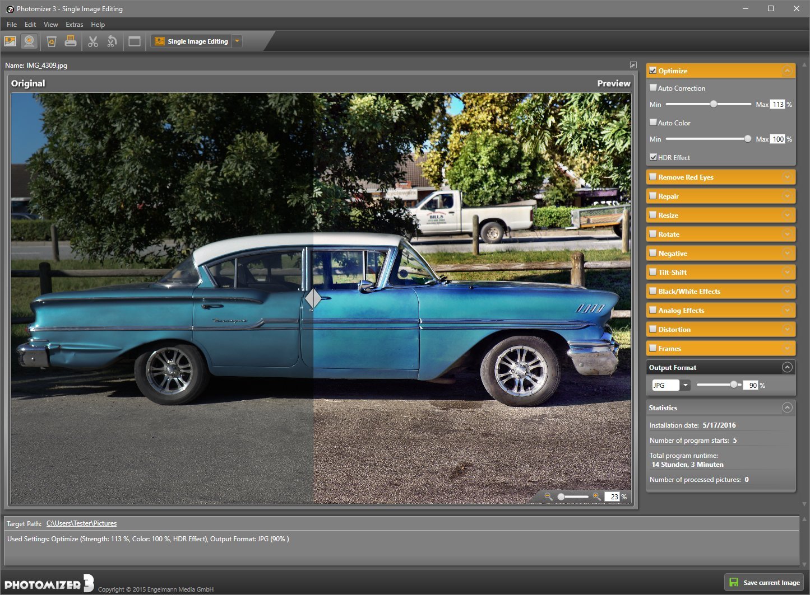This screenshot has width=810, height=595.
Task: Select the scissors crop tool
Action: point(93,41)
